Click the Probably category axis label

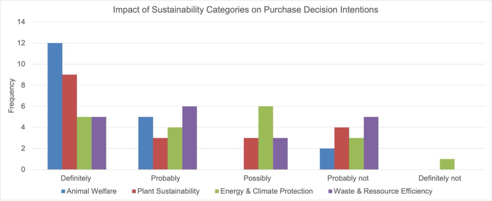tap(165, 178)
